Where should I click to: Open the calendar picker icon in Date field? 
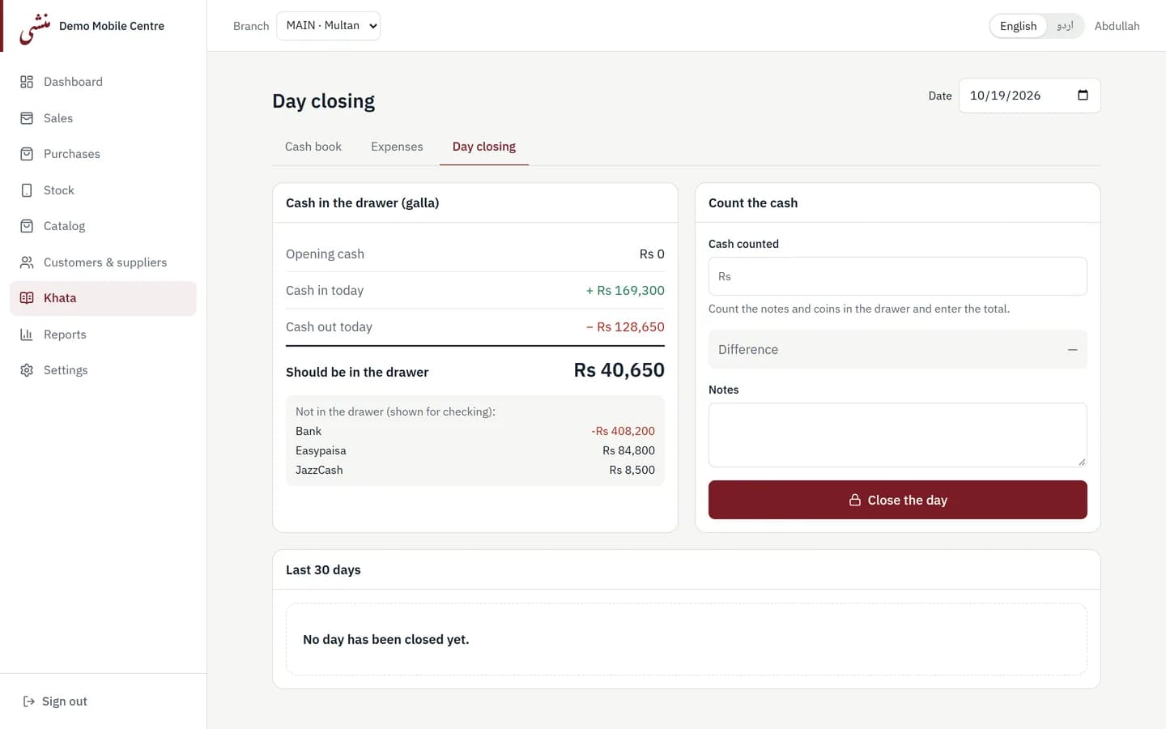[x=1083, y=96]
